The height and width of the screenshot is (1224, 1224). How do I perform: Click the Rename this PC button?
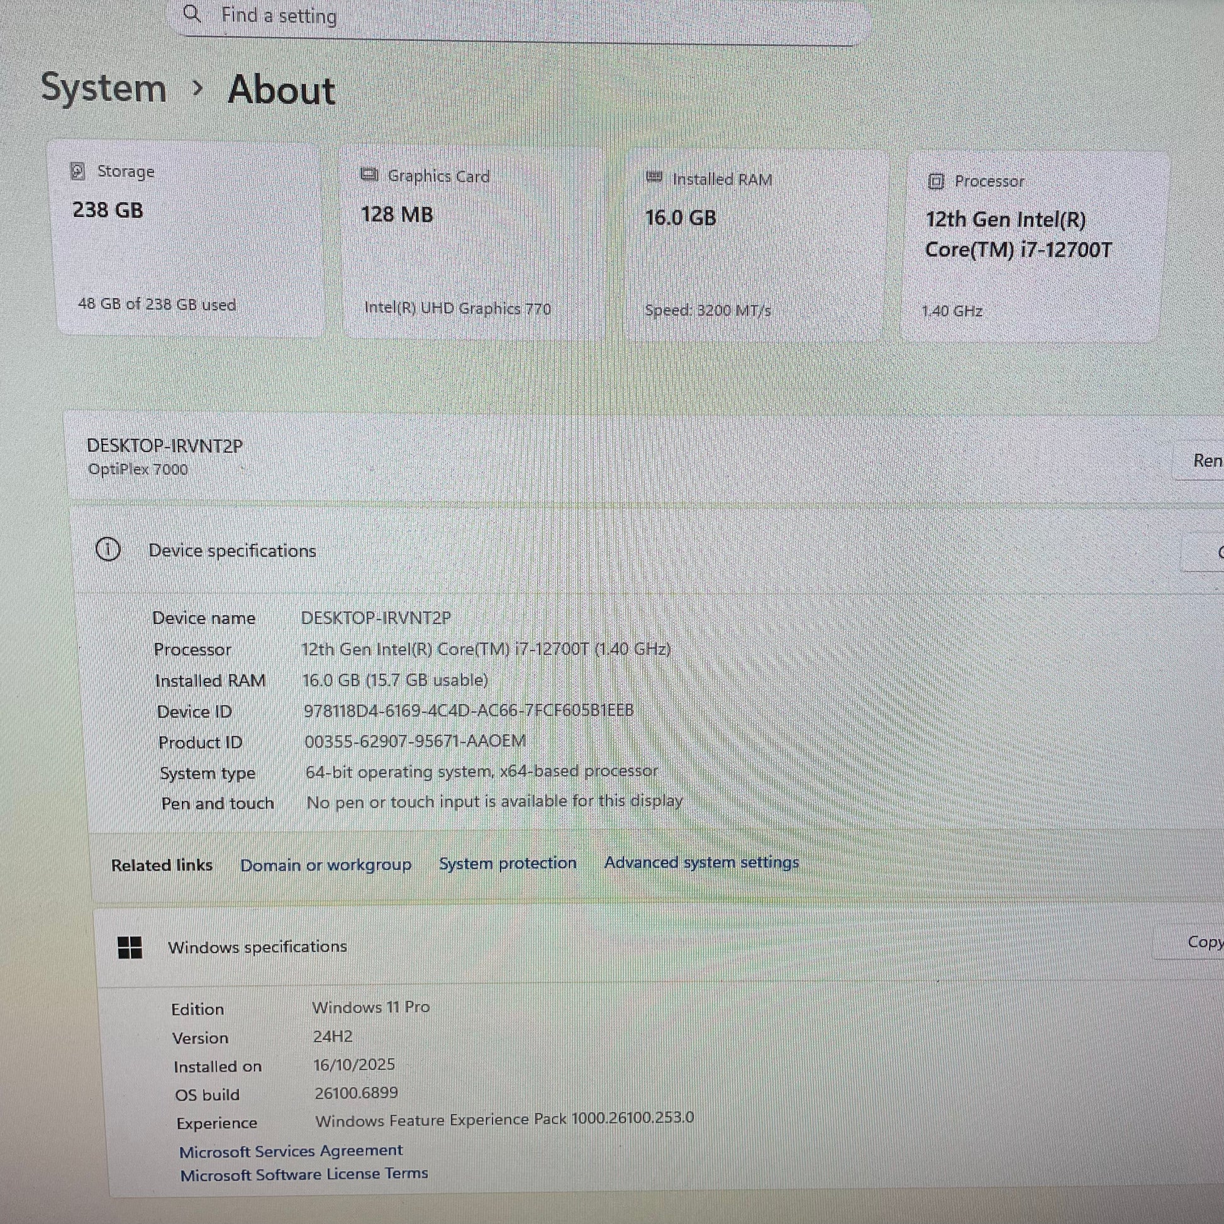point(1204,460)
